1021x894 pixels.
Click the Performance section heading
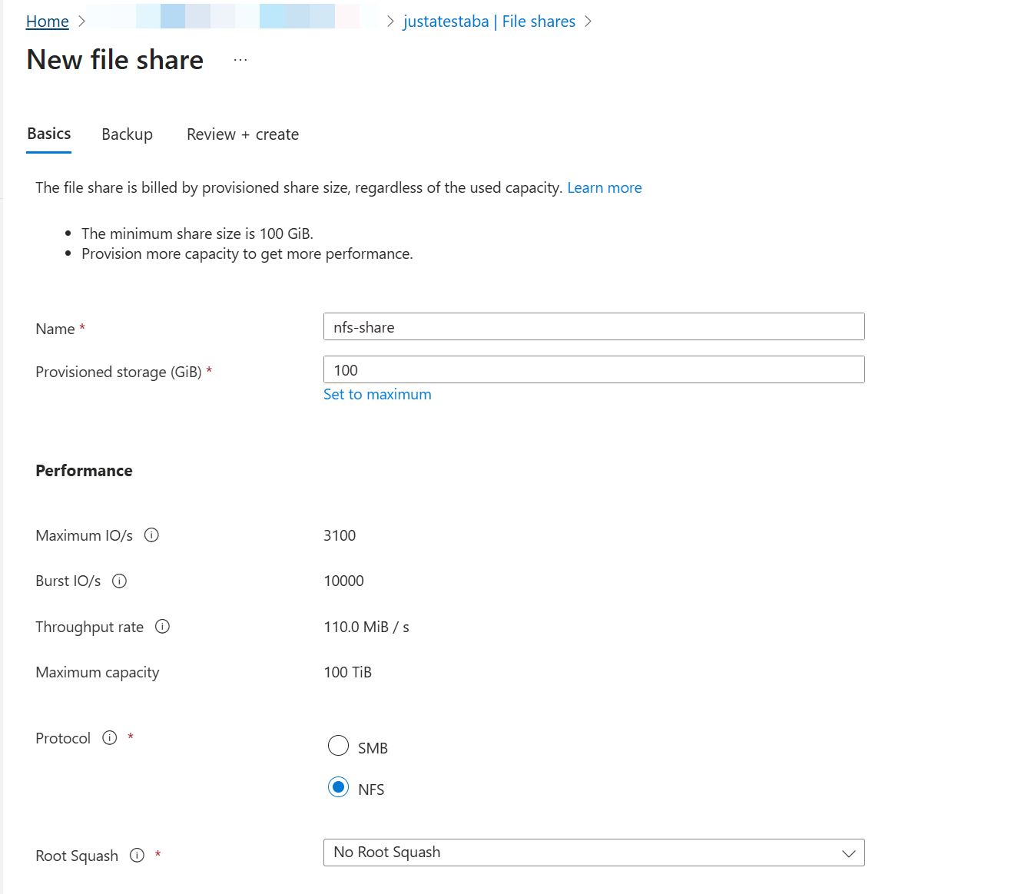(x=85, y=471)
